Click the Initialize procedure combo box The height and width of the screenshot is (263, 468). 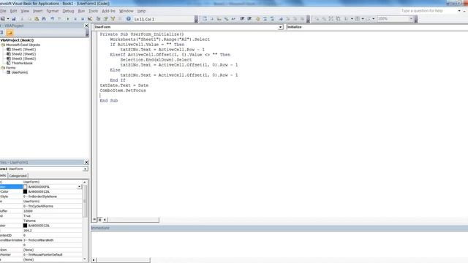point(377,27)
